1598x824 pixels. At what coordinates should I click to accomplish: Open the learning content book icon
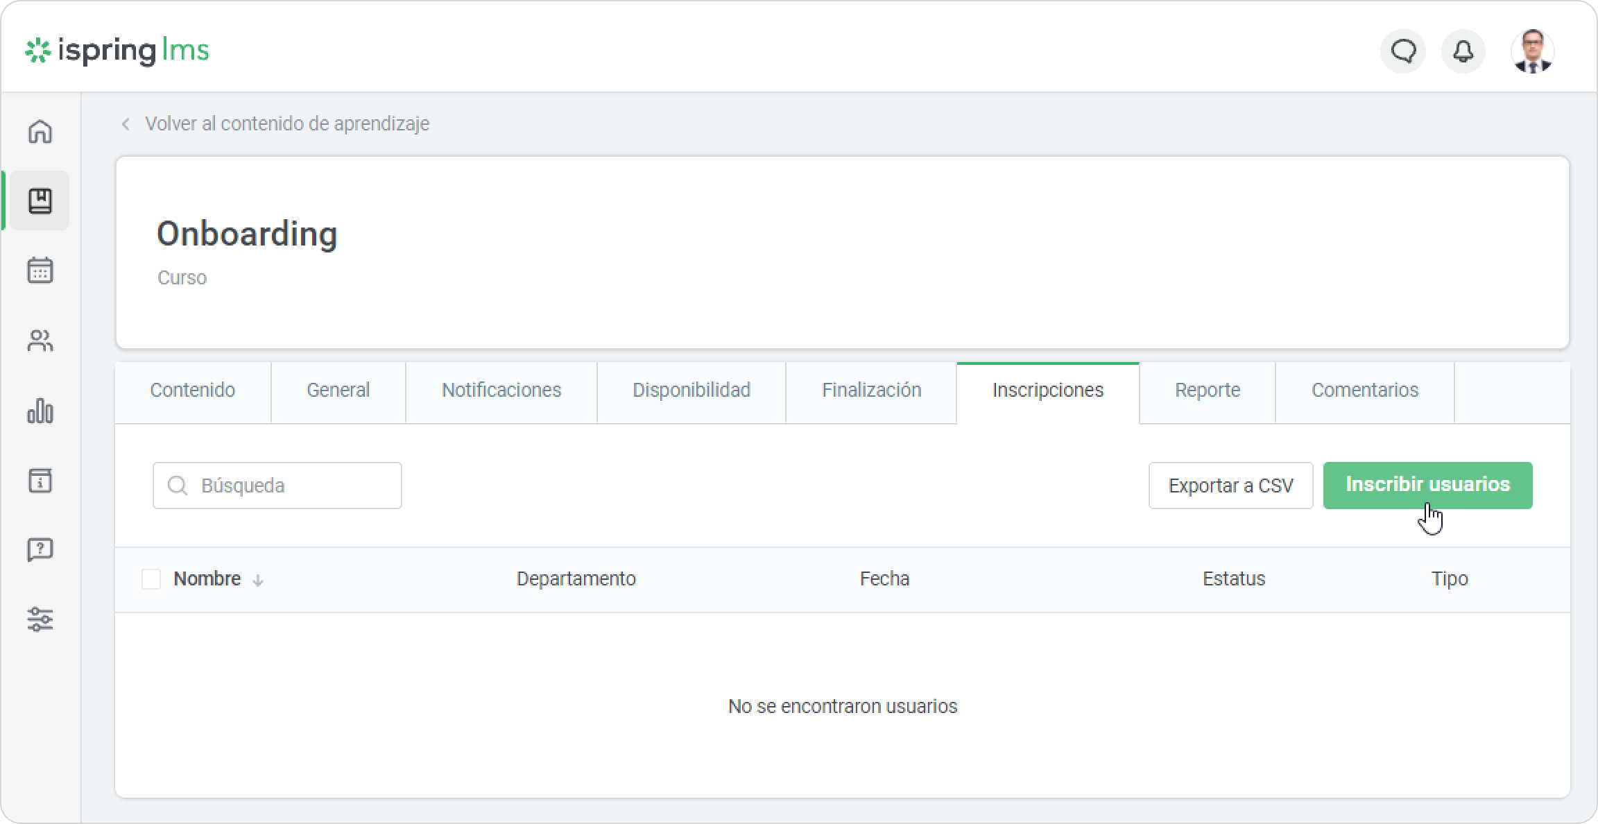[40, 200]
